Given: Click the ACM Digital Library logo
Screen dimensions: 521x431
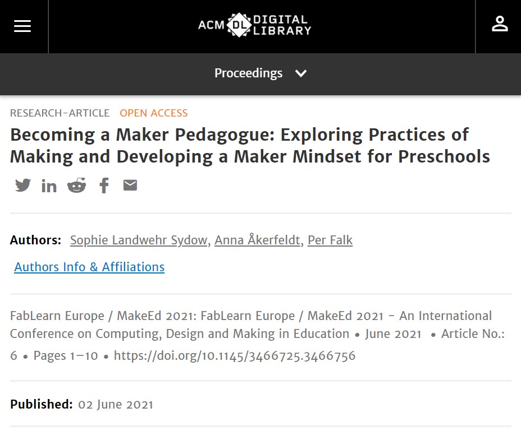Looking at the screenshot, I should coord(254,25).
